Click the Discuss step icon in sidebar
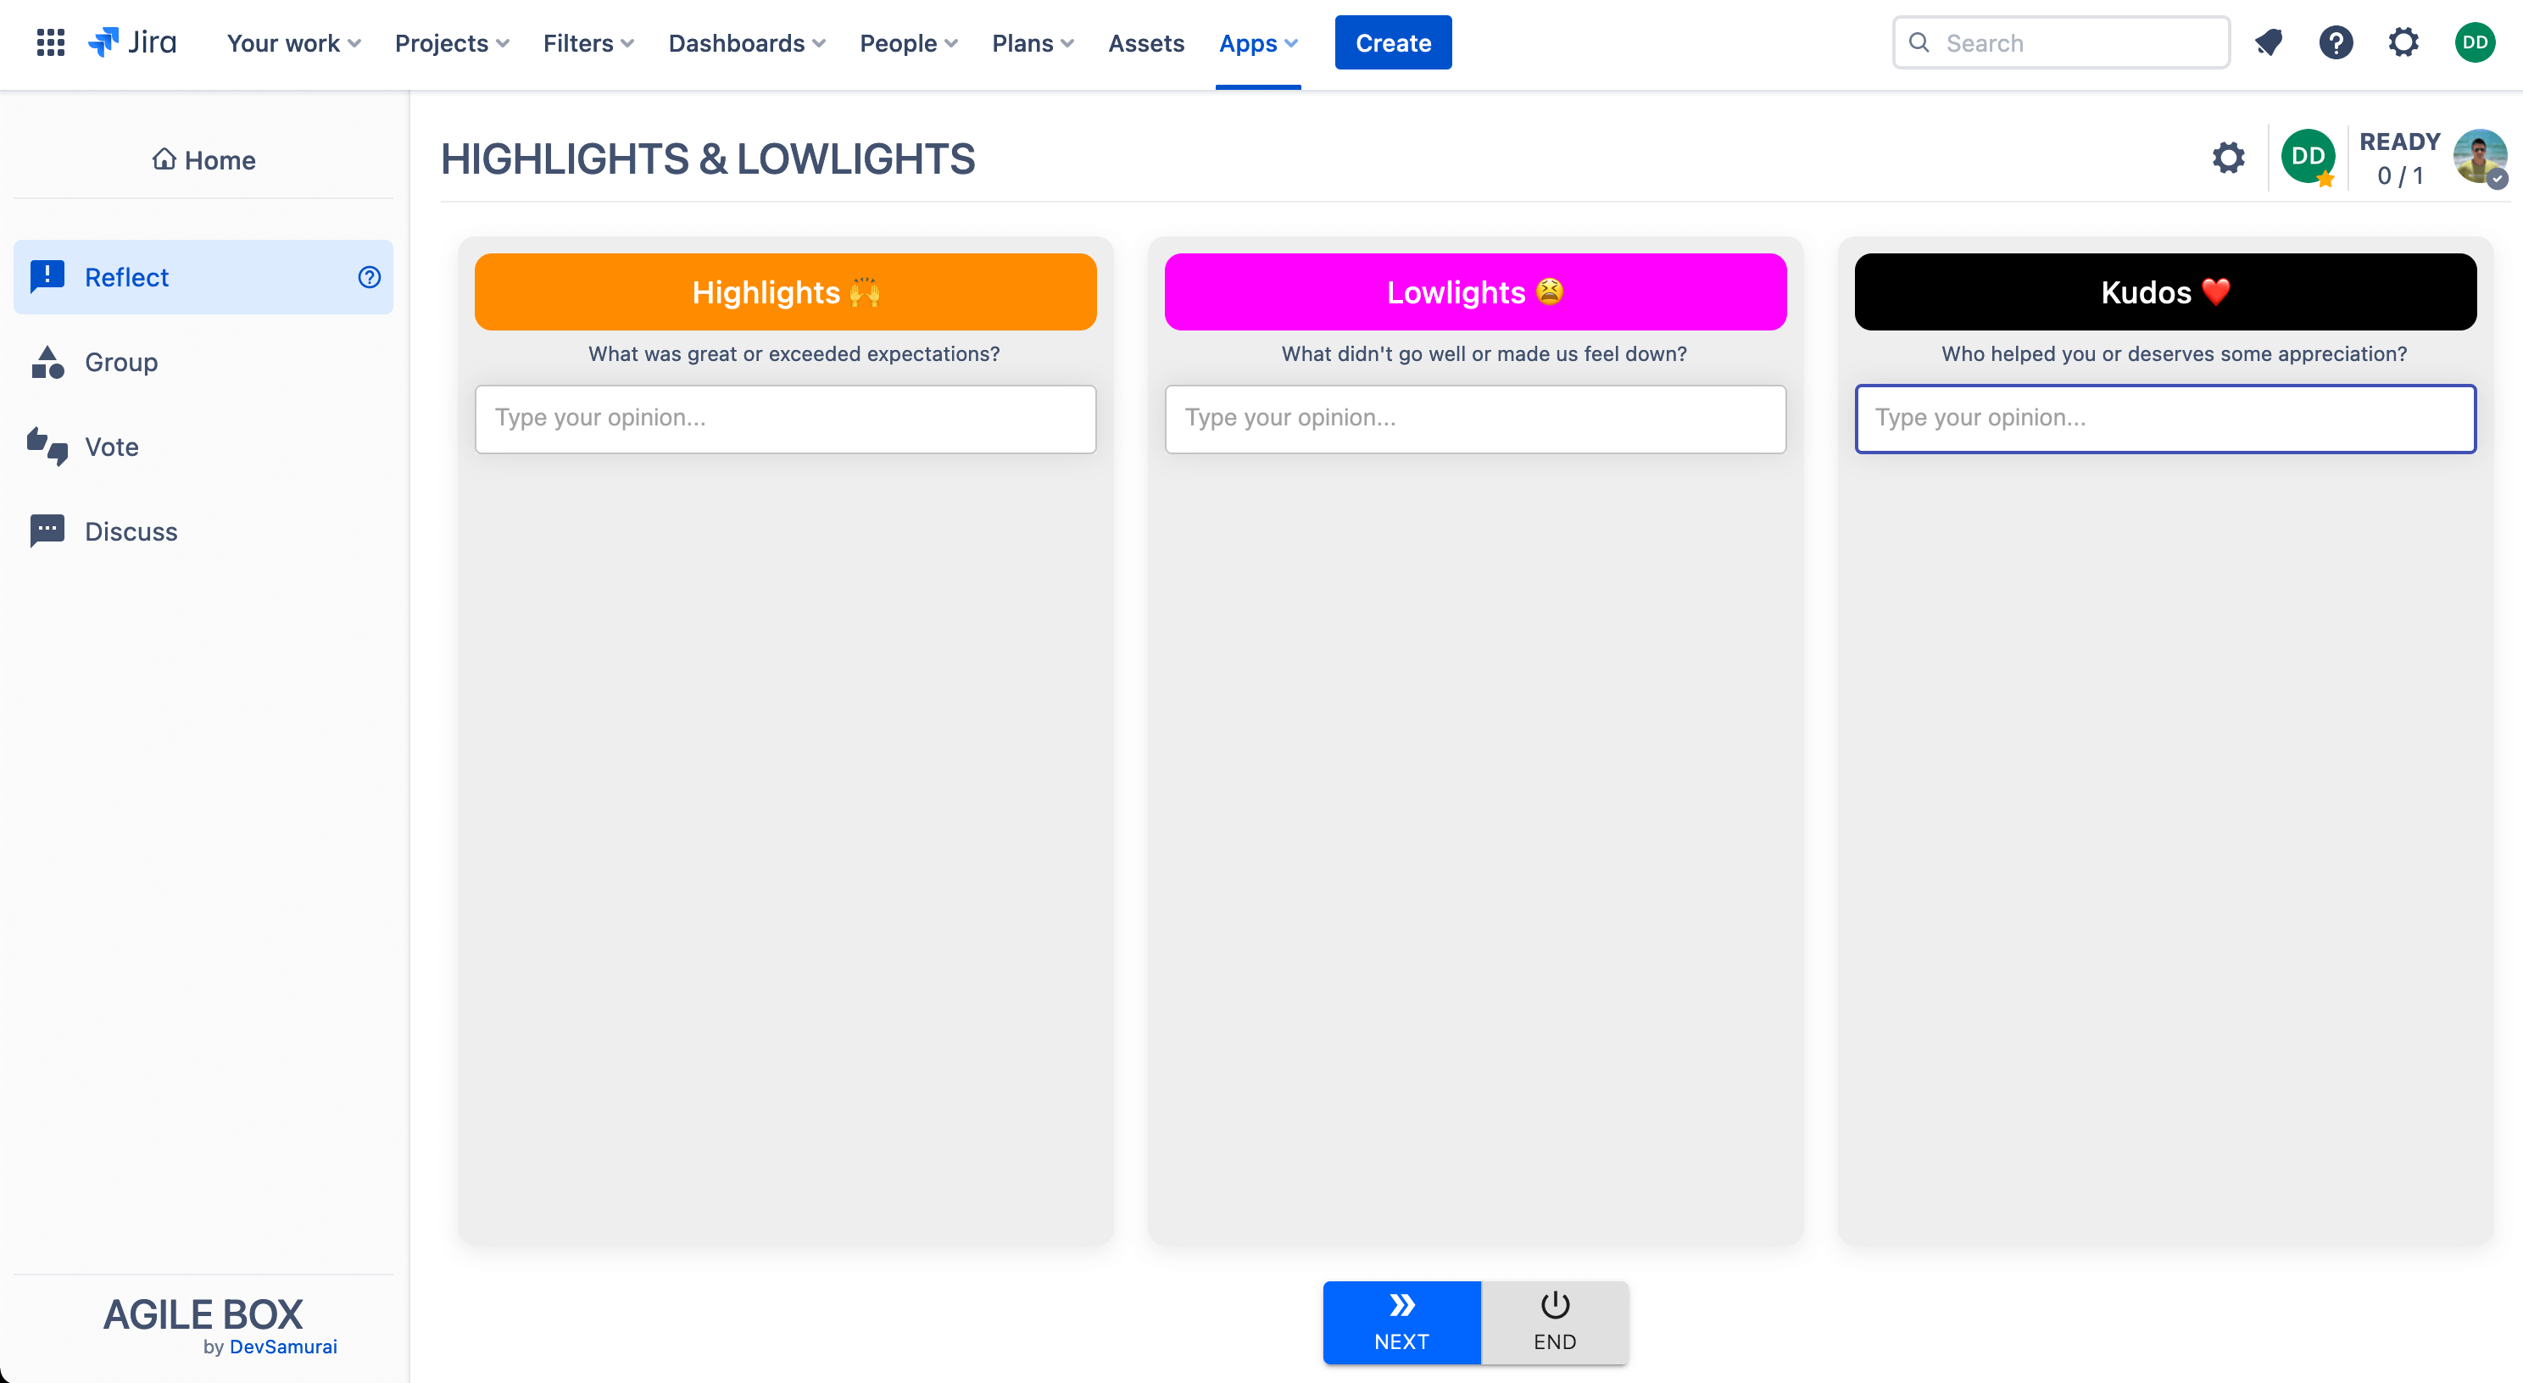Screen dimensions: 2523x1383 (x=46, y=530)
